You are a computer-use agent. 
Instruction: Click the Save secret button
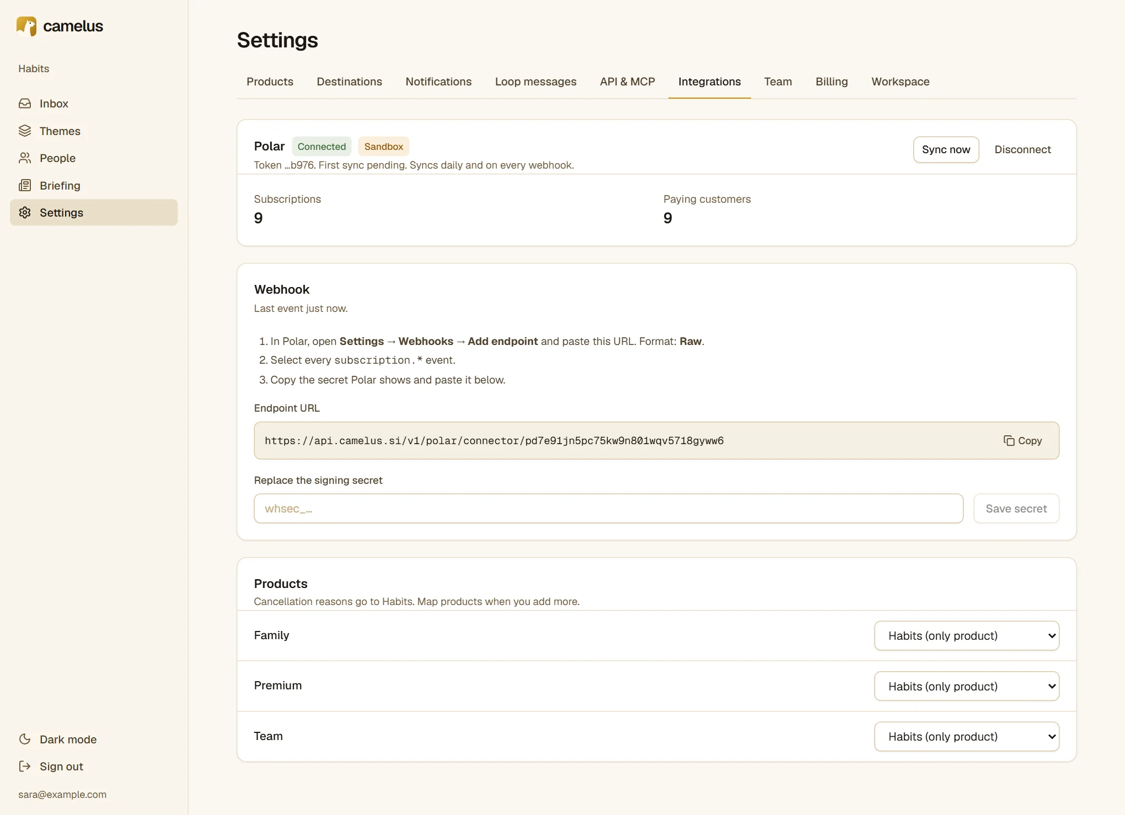[x=1016, y=509]
